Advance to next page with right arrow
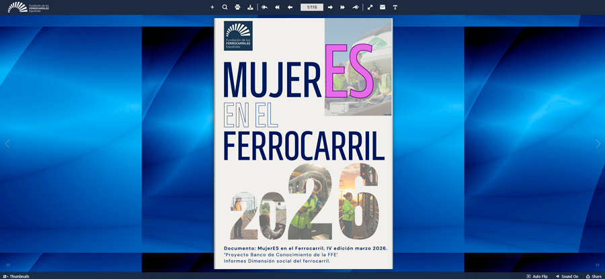 330,7
